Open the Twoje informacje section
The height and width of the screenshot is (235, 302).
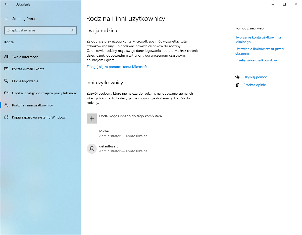pyautogui.click(x=25, y=57)
